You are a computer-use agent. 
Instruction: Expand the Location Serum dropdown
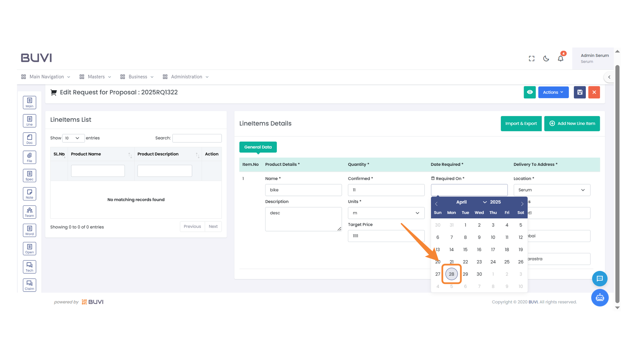click(x=552, y=190)
